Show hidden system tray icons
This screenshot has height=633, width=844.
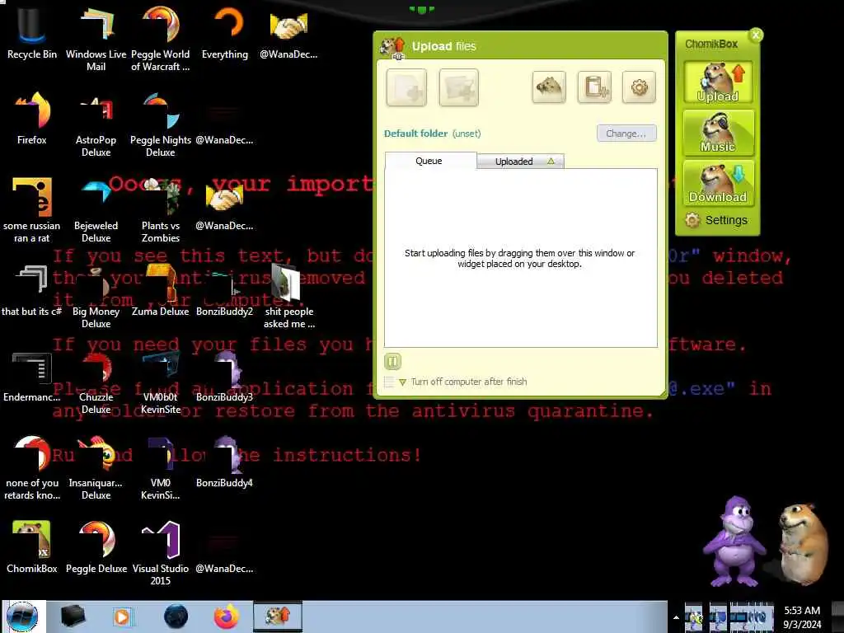tap(676, 617)
